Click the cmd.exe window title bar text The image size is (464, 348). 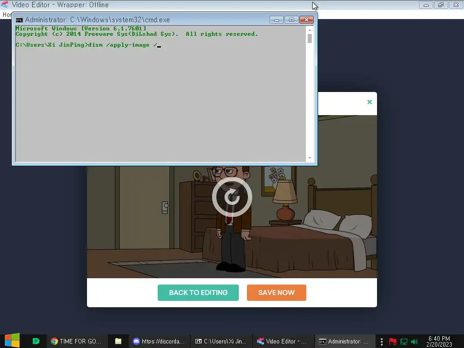point(97,20)
